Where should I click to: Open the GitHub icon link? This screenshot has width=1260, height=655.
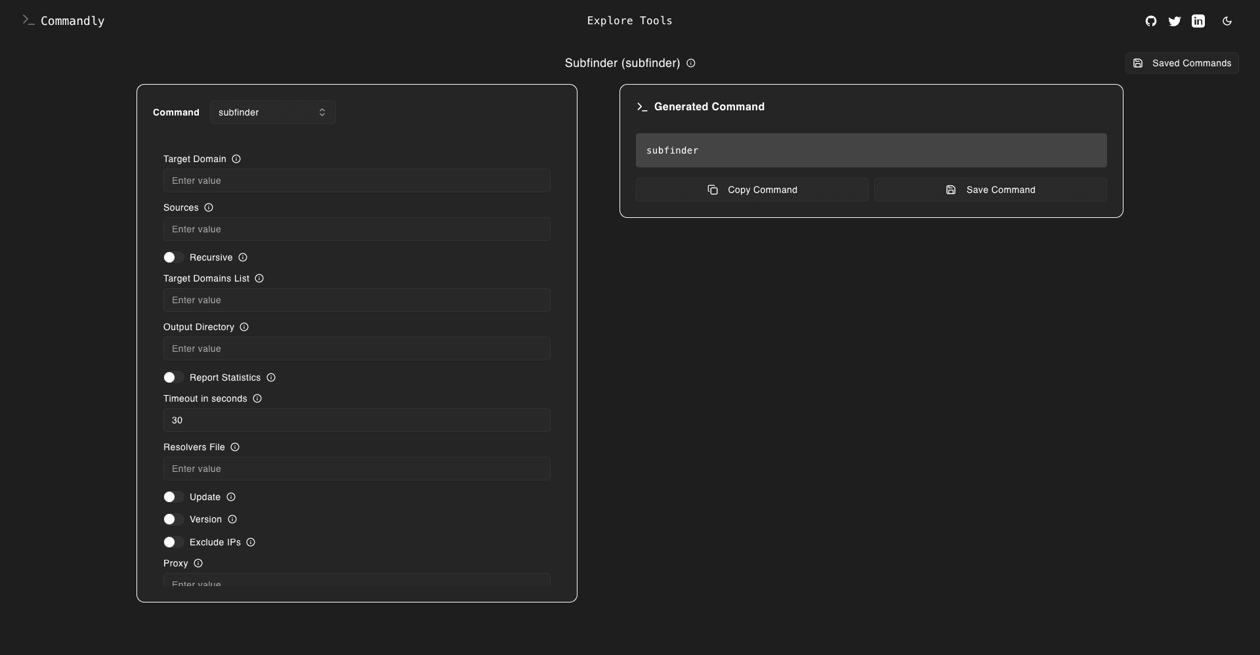point(1150,21)
